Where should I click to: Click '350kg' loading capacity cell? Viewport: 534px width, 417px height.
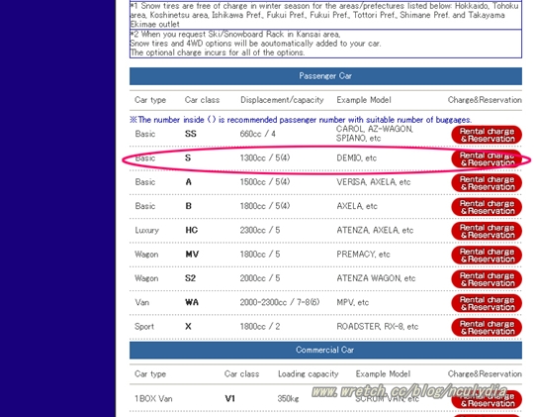pos(288,398)
